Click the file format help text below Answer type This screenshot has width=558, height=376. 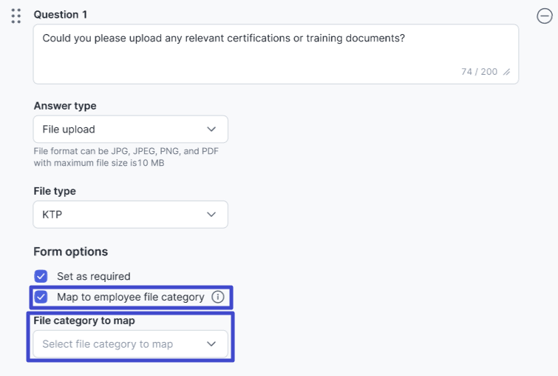(126, 157)
